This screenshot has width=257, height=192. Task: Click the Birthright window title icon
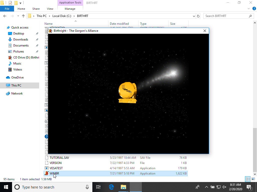click(x=50, y=31)
